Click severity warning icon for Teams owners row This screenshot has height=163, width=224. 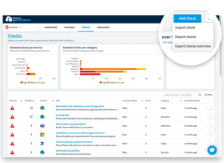[12, 126]
